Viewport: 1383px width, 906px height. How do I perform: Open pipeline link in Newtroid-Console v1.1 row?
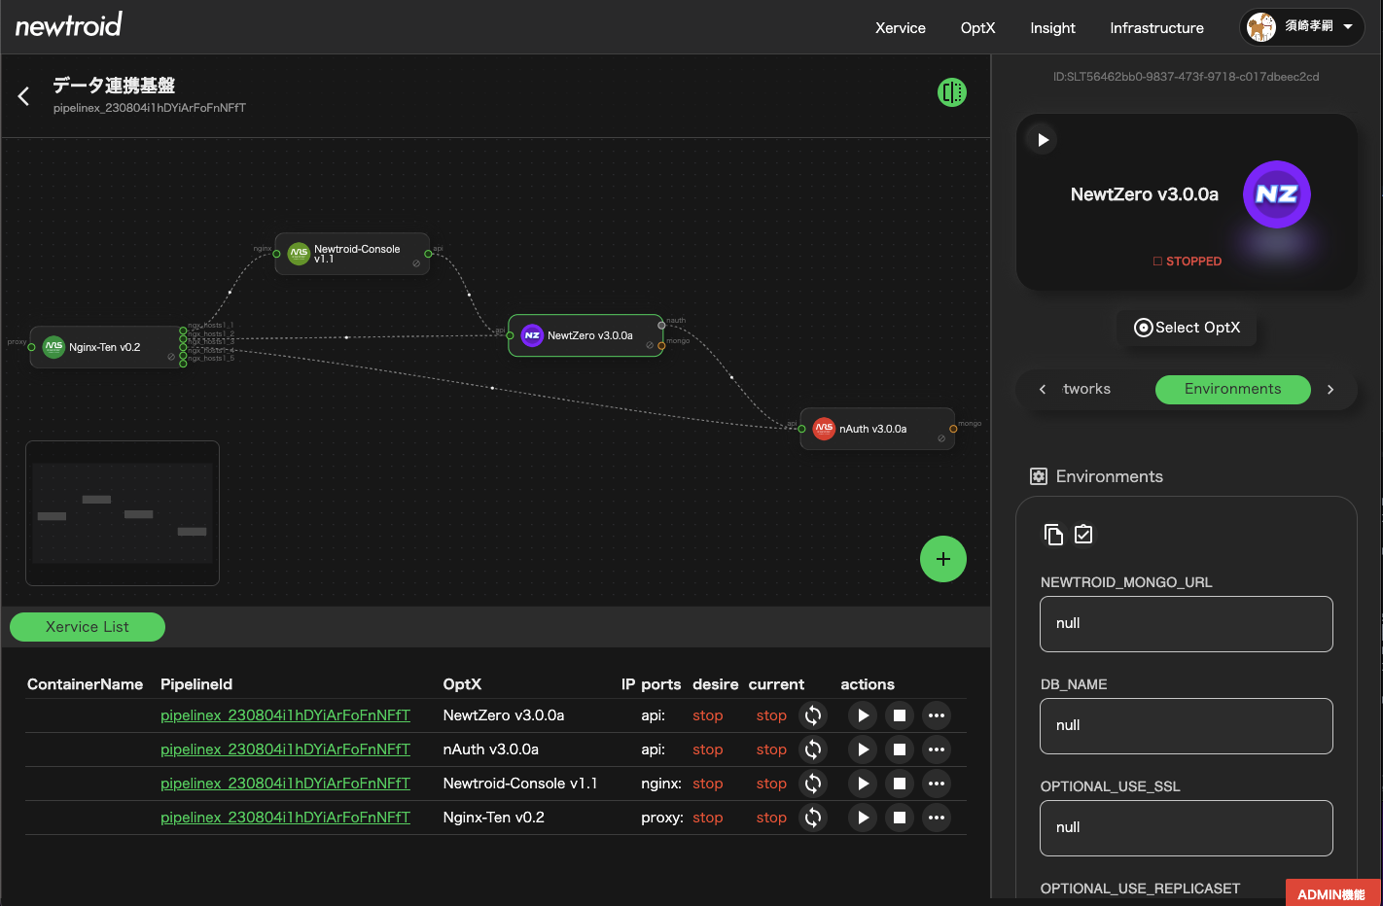[x=285, y=784]
